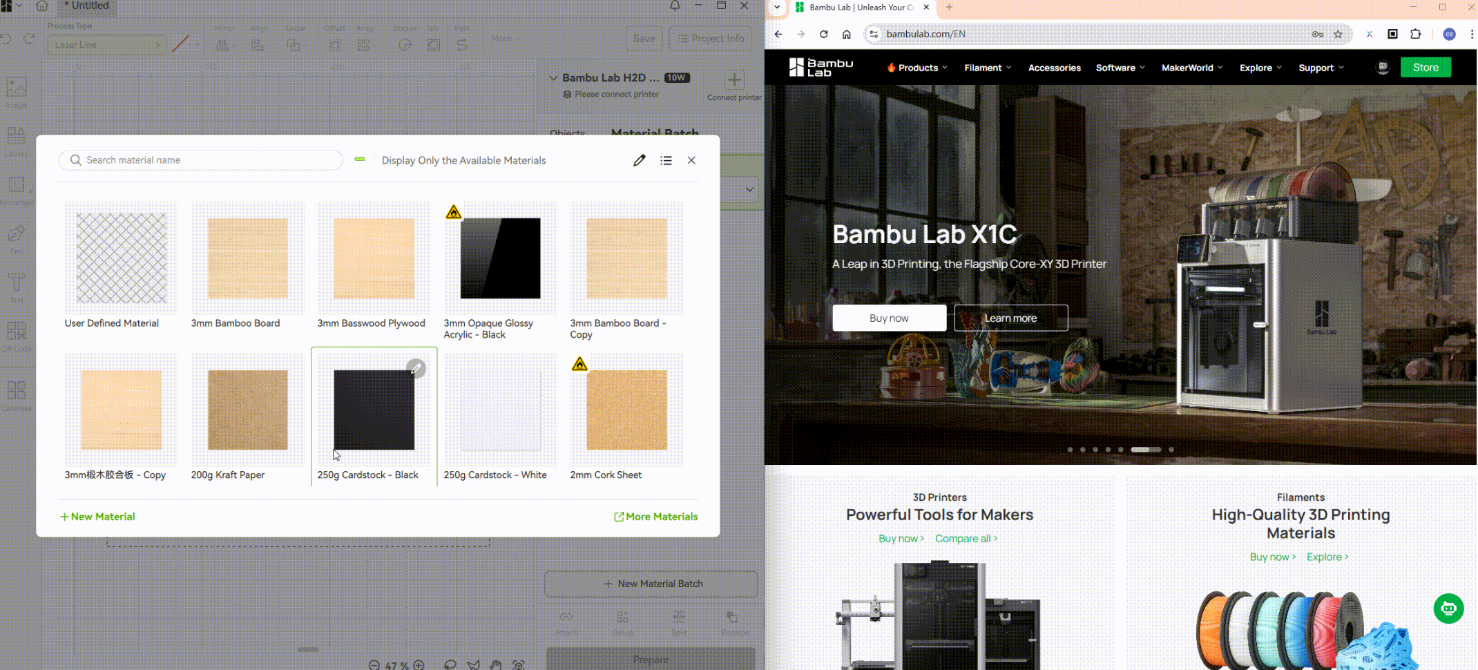1478x670 pixels.
Task: Toggle Display Only the Available Materials
Action: pyautogui.click(x=363, y=160)
